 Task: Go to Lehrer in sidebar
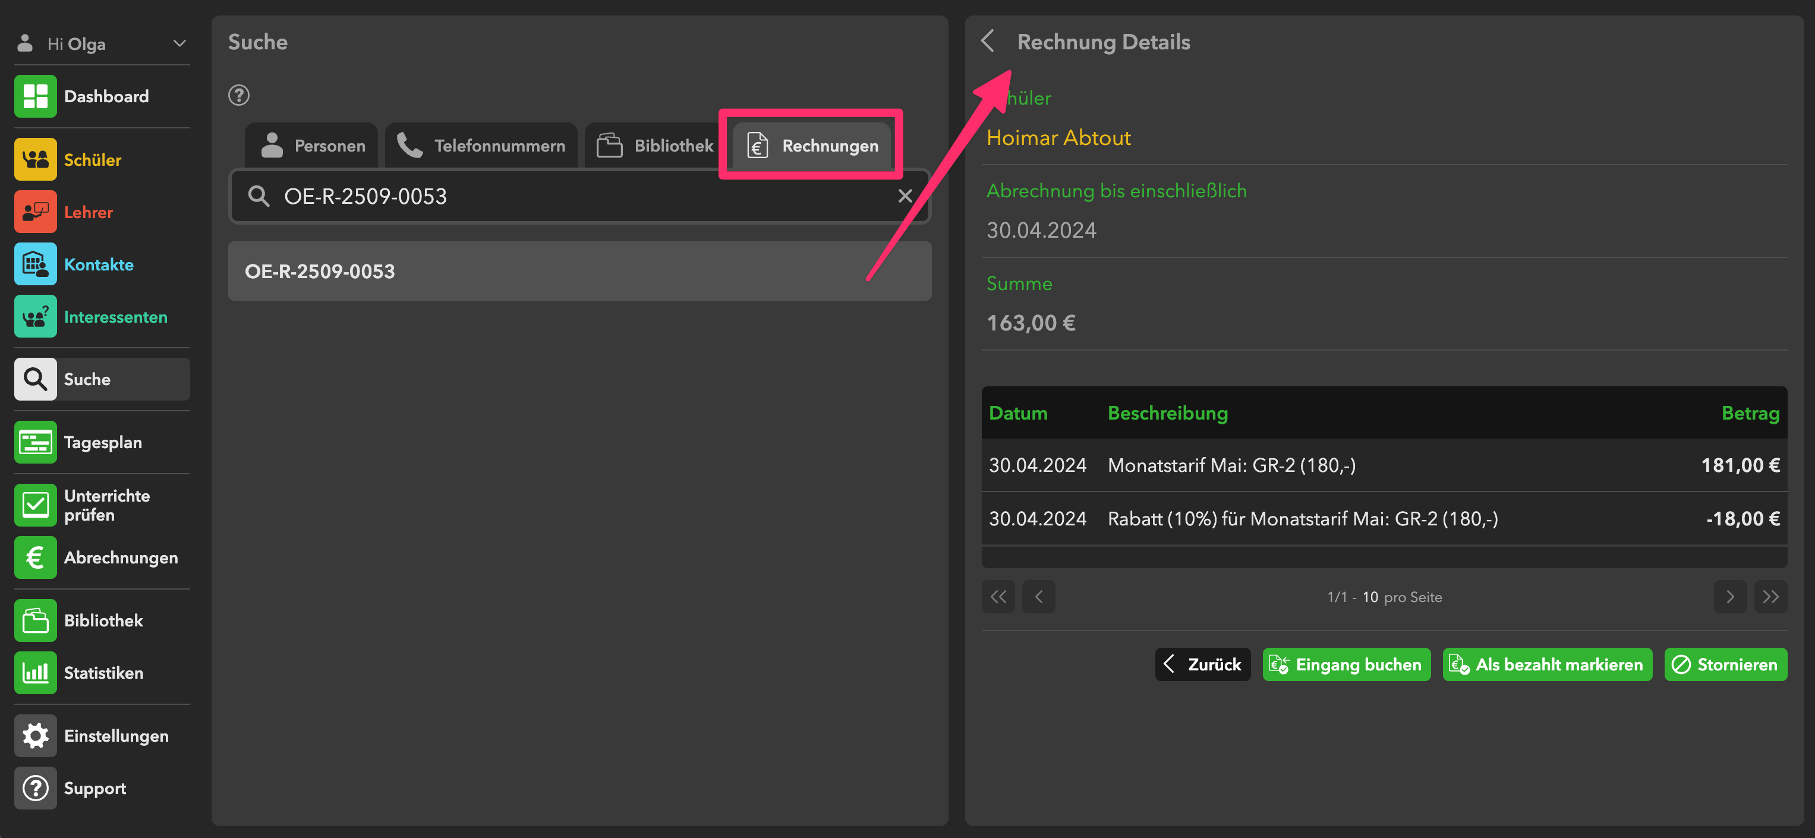(87, 212)
